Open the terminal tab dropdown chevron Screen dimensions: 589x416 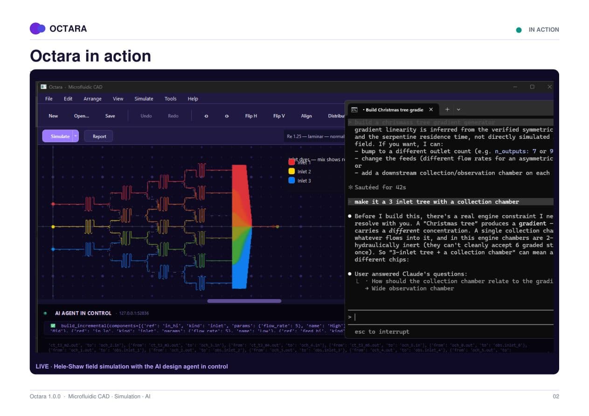(458, 109)
